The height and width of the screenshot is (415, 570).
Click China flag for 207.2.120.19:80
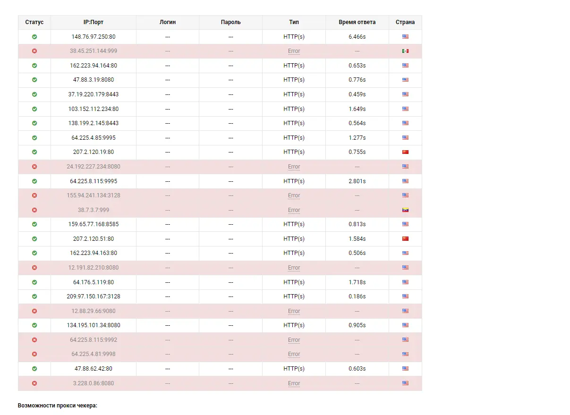click(405, 152)
